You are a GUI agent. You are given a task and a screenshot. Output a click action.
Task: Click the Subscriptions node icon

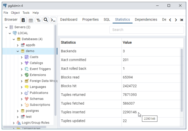point(27,105)
